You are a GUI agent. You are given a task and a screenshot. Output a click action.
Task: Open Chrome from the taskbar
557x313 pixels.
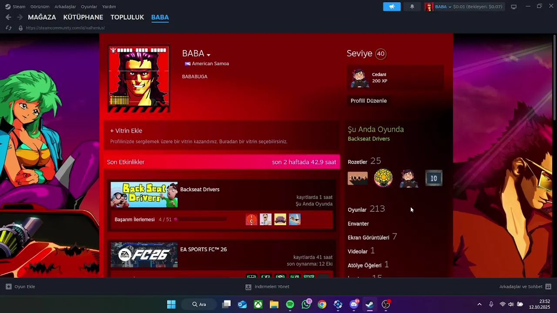pos(322,304)
